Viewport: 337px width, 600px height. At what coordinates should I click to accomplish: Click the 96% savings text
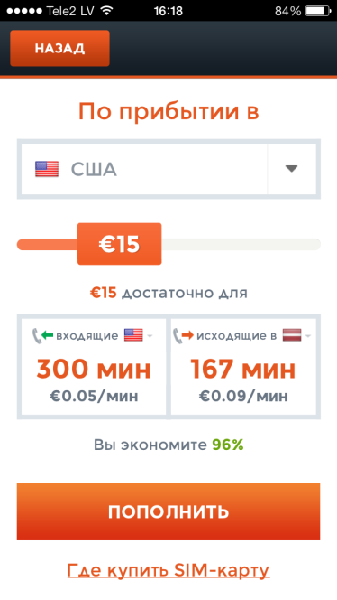228,445
